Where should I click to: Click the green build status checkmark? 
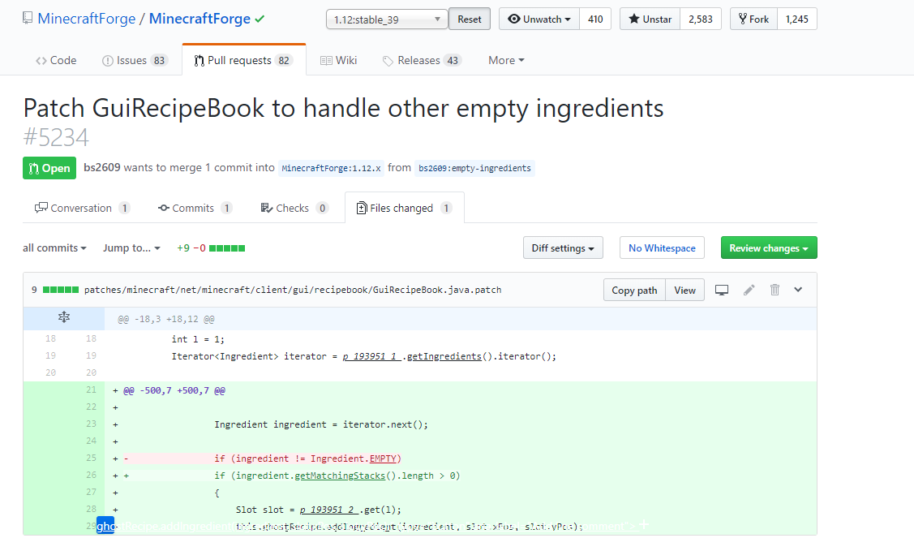[x=260, y=19]
